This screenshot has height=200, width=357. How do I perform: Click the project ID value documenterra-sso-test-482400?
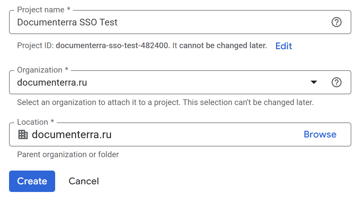point(113,46)
